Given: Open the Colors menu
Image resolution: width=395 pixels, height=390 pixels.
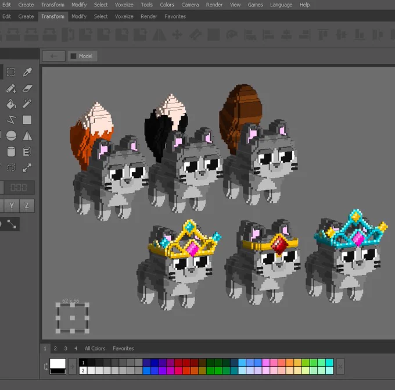Looking at the screenshot, I should tap(167, 5).
